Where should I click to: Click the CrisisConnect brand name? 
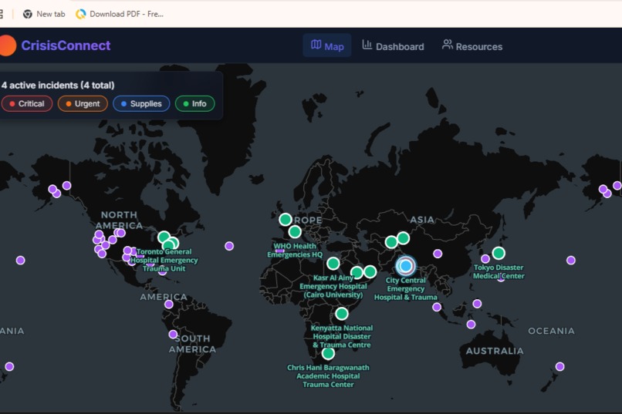tap(66, 45)
